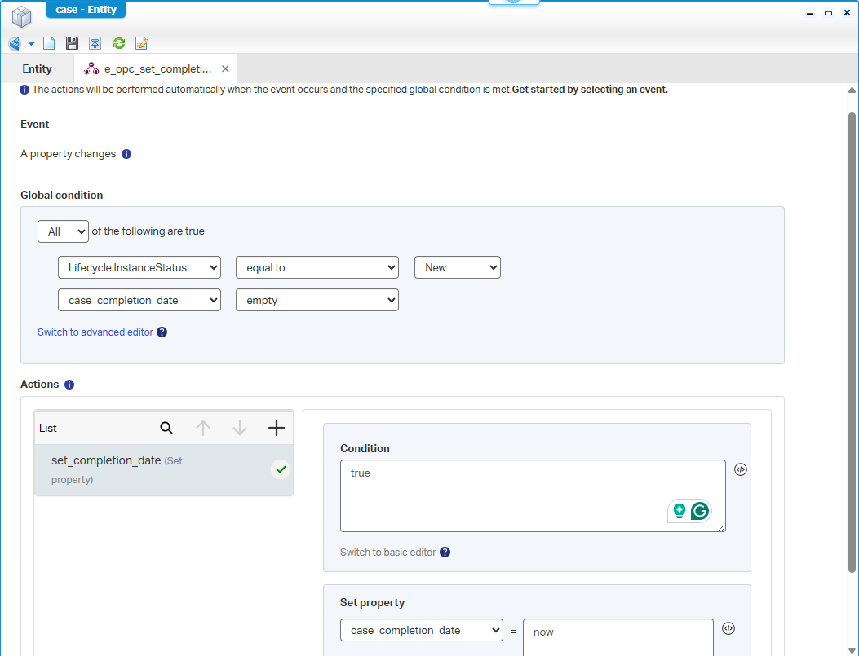Open the edit notes pencil icon
Viewport: 859px width, 656px height.
point(142,43)
